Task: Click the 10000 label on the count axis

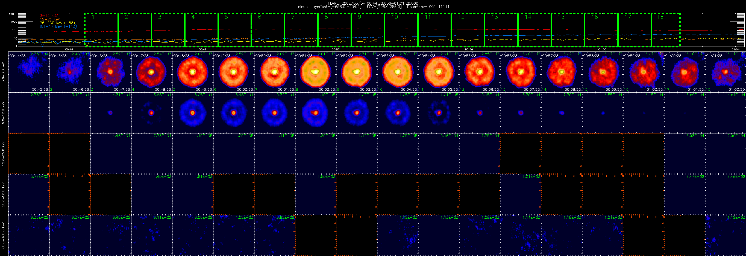Action: pyautogui.click(x=13, y=14)
